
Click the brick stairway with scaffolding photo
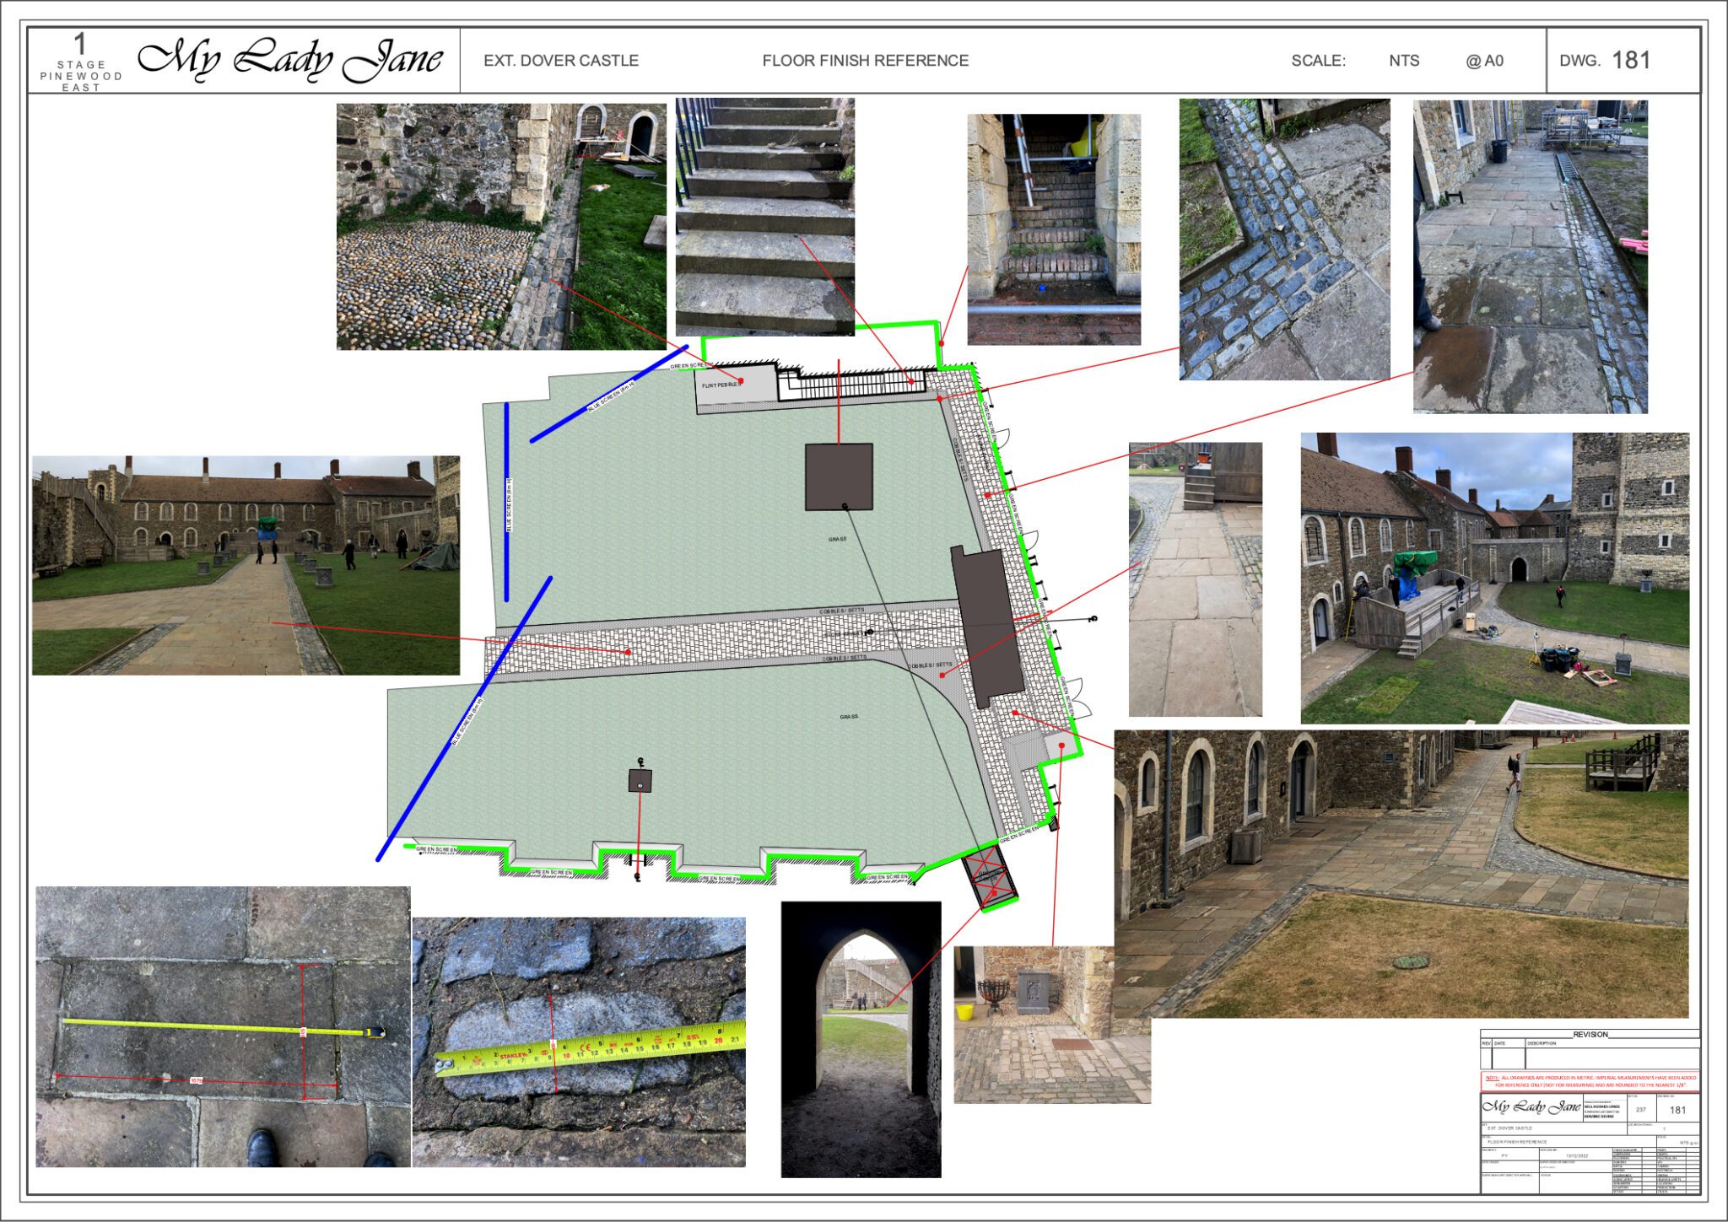[1054, 229]
